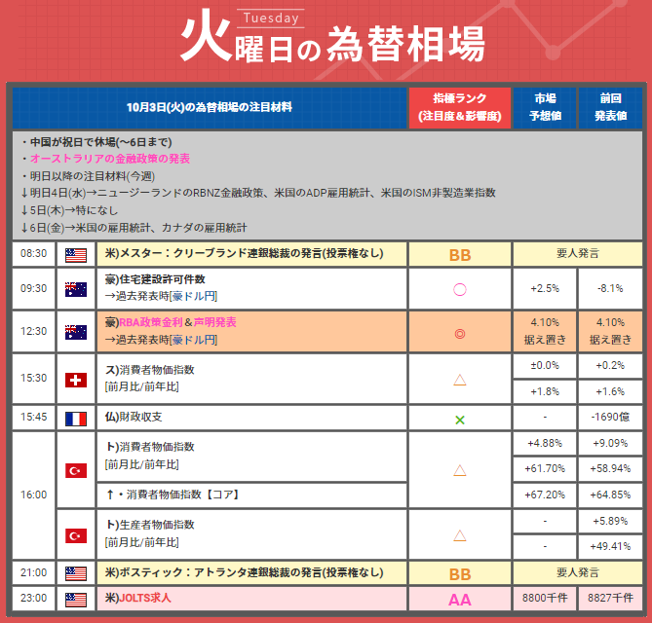Select the 市場予想値 column header
The height and width of the screenshot is (623, 652).
(545, 108)
